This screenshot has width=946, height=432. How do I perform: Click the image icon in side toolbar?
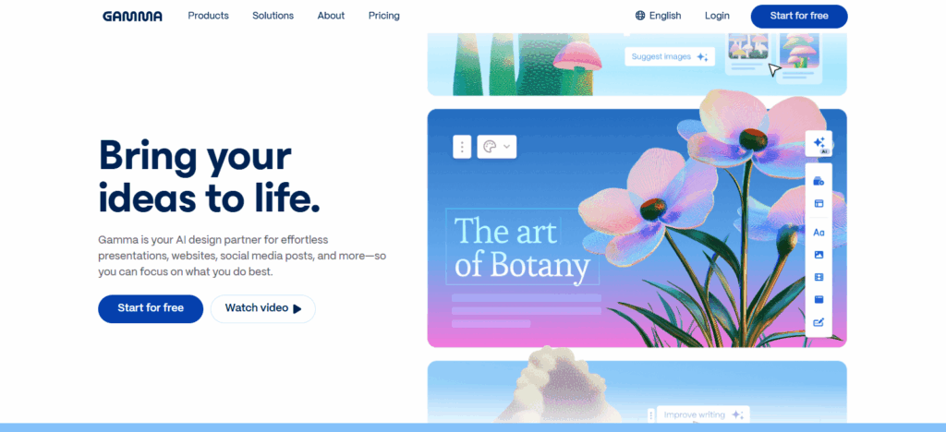tap(819, 255)
